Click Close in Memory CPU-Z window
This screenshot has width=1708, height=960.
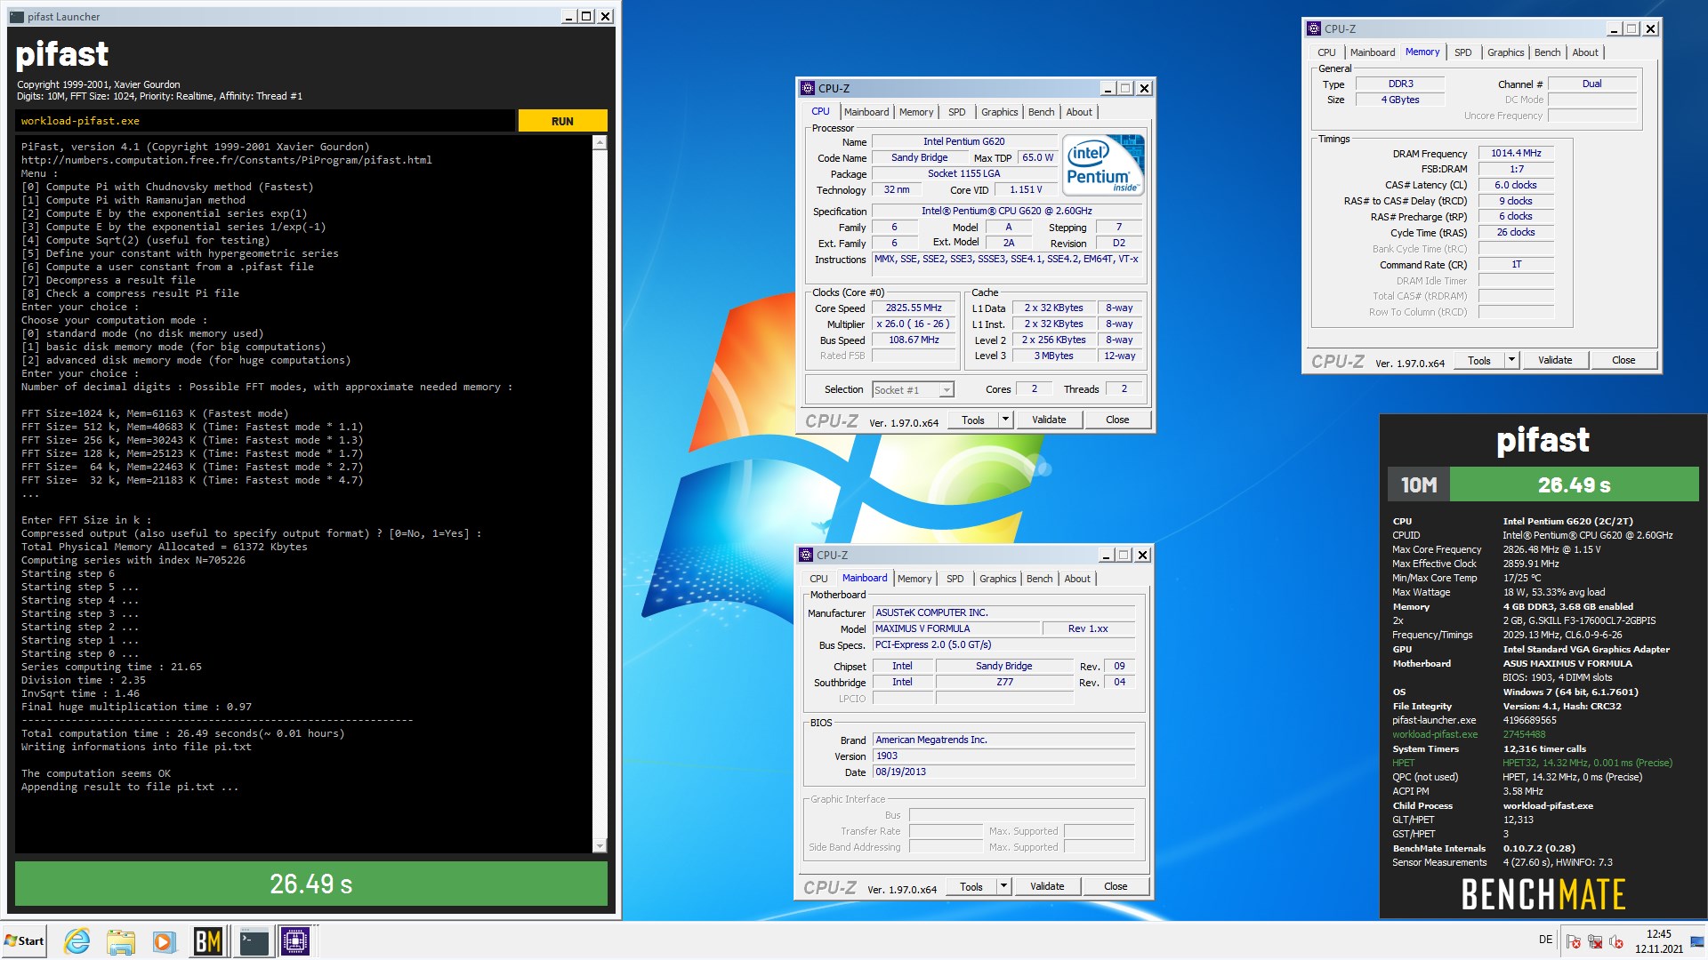[1623, 360]
